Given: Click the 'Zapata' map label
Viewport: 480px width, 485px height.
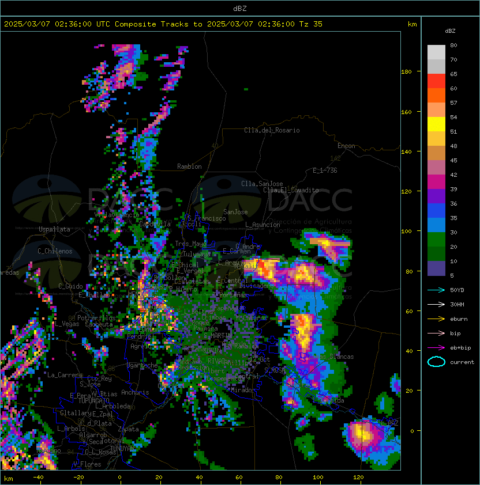Looking at the screenshot, I should coord(128,429).
